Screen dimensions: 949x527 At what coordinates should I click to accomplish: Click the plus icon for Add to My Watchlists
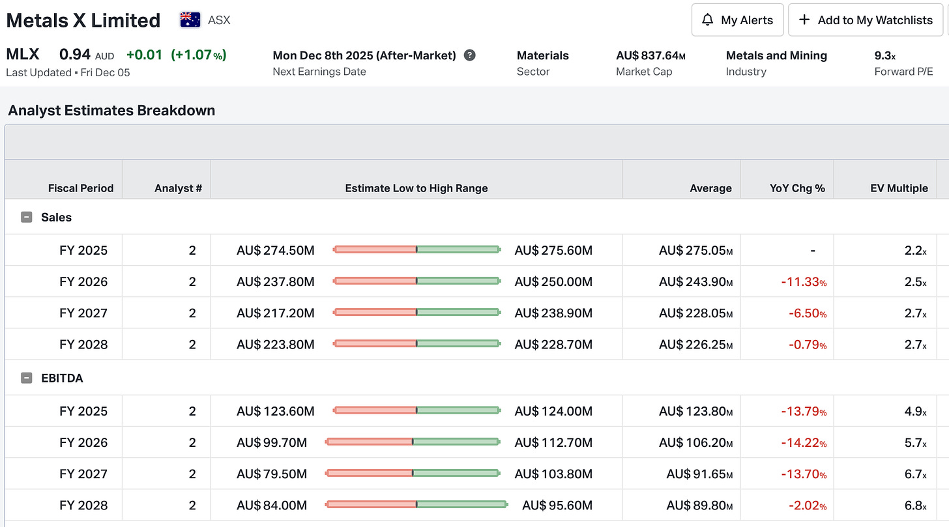pos(805,20)
